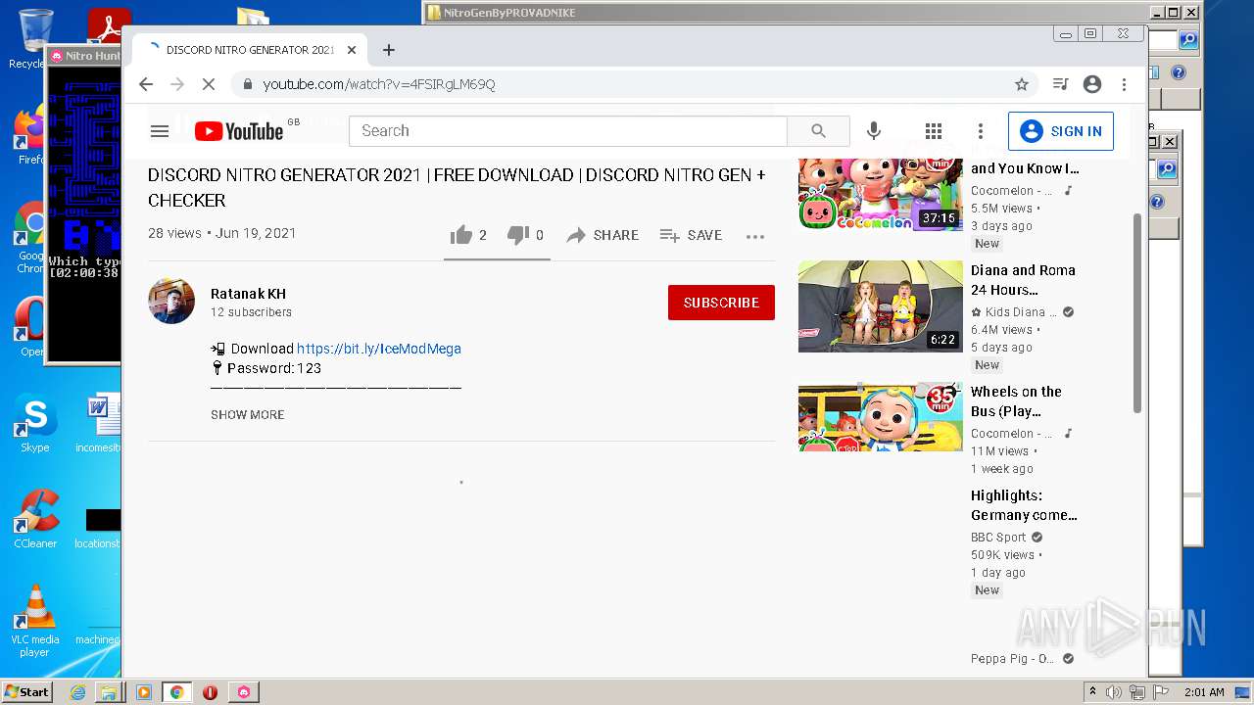Select the DISCORD NITRO GENERATOR 2021 tab
Image resolution: width=1254 pixels, height=705 pixels.
click(252, 50)
